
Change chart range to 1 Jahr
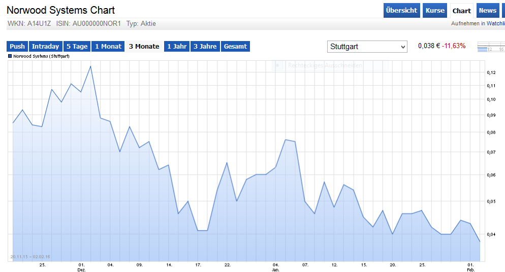coord(176,47)
